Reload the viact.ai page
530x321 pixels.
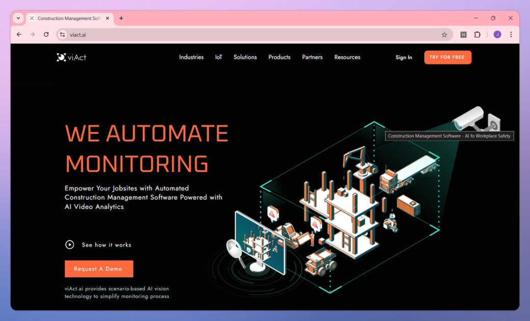pyautogui.click(x=46, y=34)
